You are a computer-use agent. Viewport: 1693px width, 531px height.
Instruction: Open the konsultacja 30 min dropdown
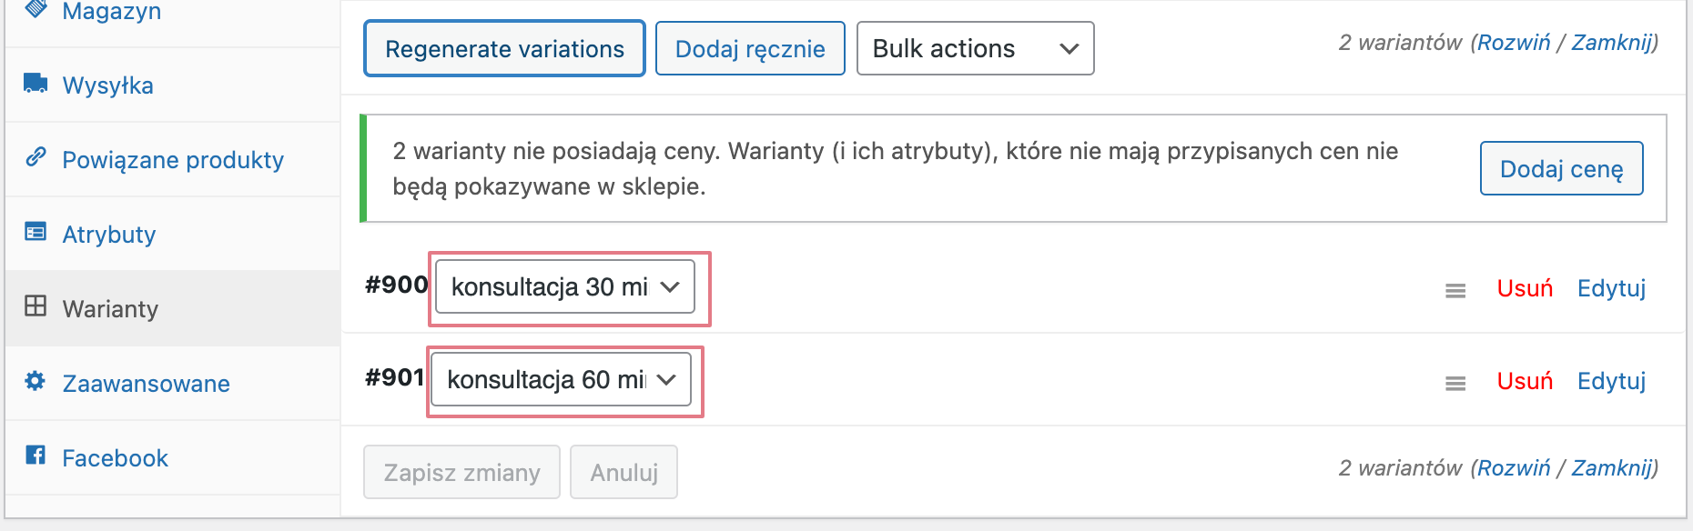[x=565, y=286]
